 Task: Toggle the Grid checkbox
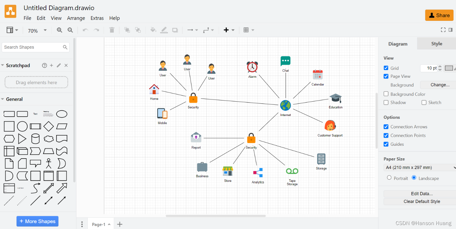pos(386,68)
